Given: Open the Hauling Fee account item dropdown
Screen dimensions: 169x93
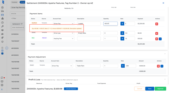Looking at the screenshot, I should pyautogui.click(x=64, y=39).
